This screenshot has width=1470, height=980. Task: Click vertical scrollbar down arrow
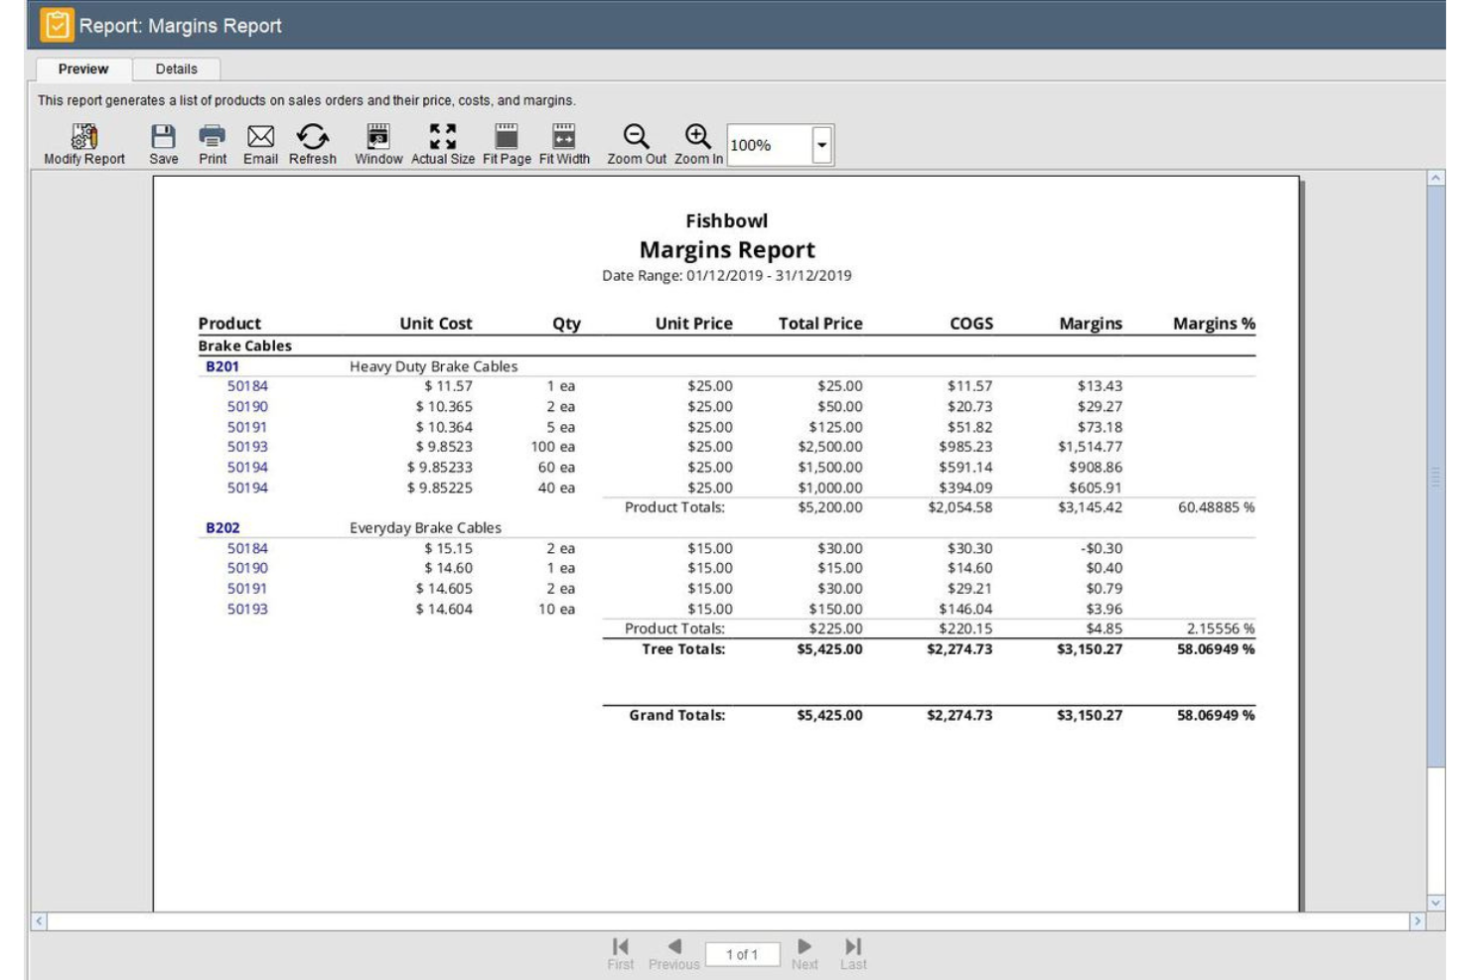[1436, 903]
